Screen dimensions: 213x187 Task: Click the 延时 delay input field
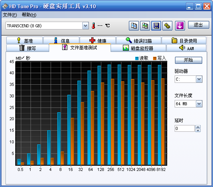(184, 128)
